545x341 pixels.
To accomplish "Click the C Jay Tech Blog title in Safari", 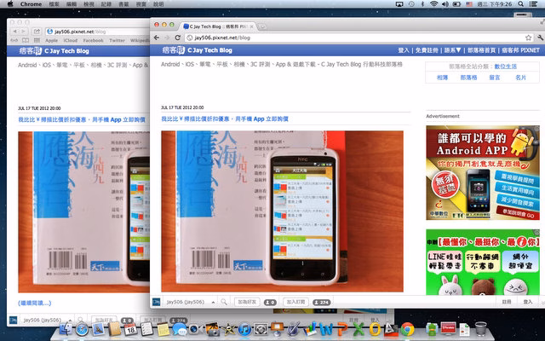I will click(66, 51).
